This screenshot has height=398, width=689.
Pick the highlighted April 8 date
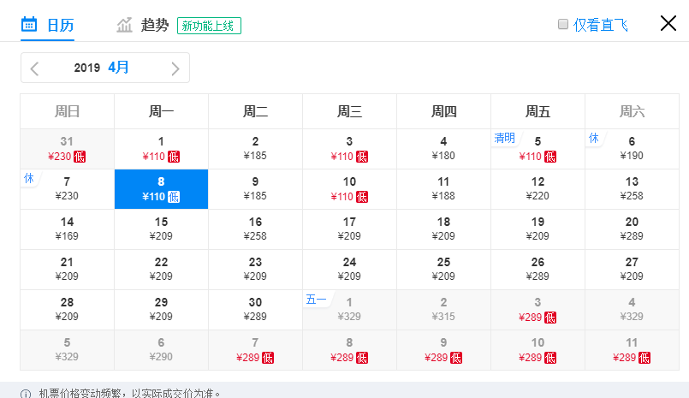click(161, 189)
